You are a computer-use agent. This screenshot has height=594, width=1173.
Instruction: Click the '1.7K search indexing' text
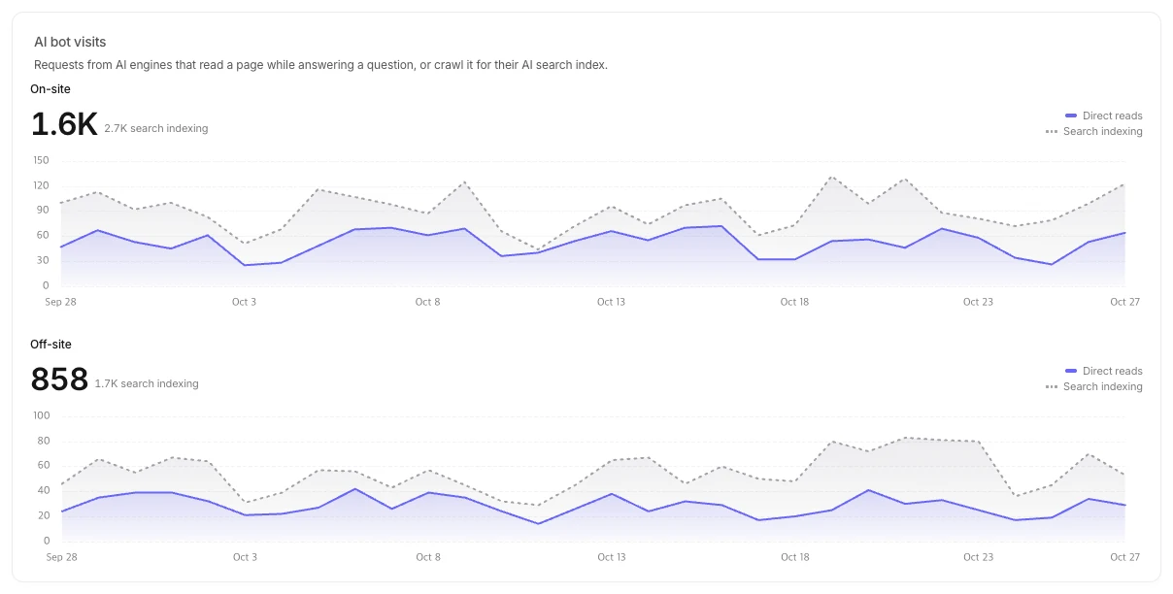tap(146, 383)
